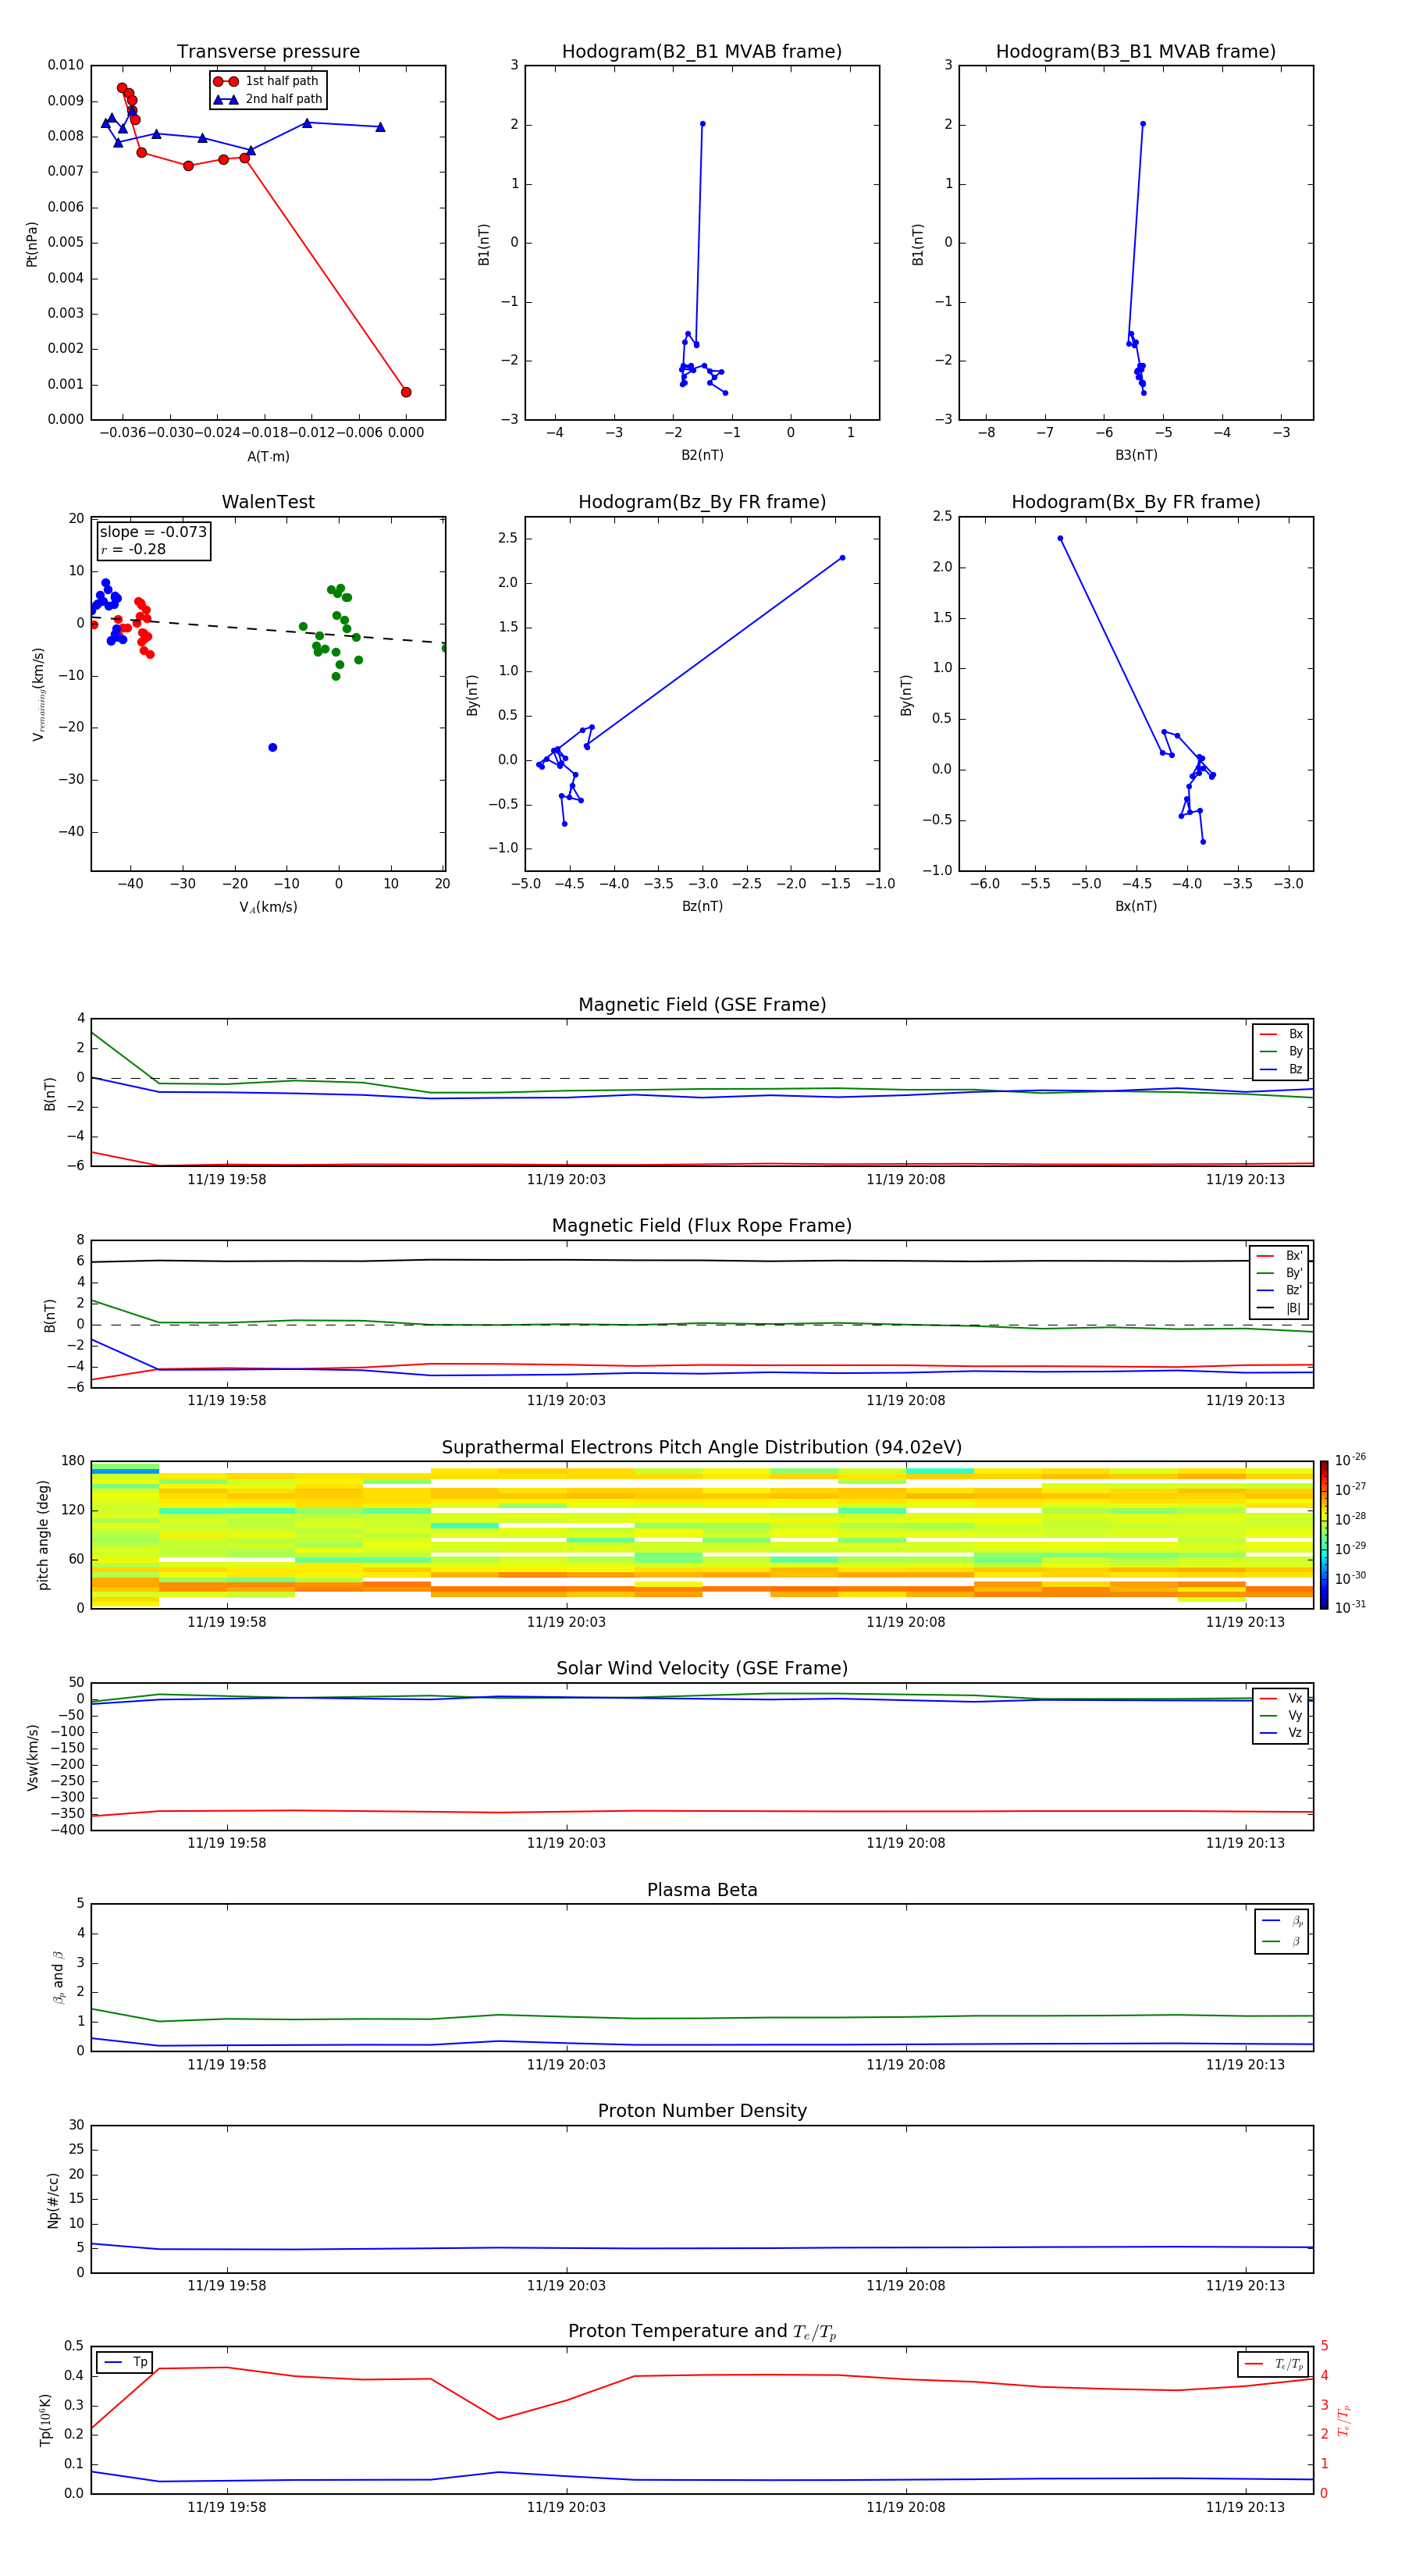This screenshot has height=2576, width=1405.
Task: Click the 'Np(#/cc)' y-axis label
Action: tap(53, 2199)
